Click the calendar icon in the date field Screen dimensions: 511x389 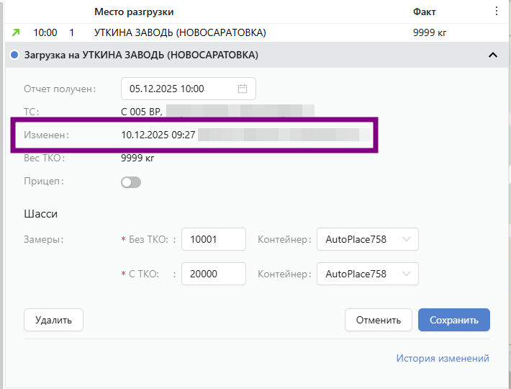tap(243, 89)
